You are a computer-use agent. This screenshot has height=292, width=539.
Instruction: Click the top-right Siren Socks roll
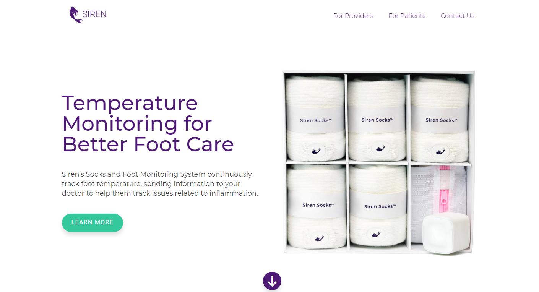click(440, 119)
